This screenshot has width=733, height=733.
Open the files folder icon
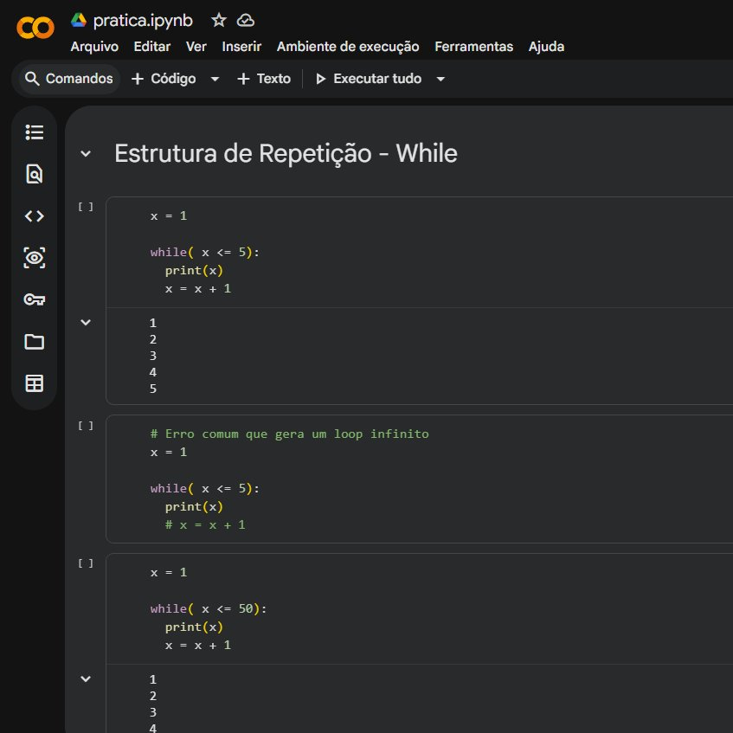pos(34,342)
